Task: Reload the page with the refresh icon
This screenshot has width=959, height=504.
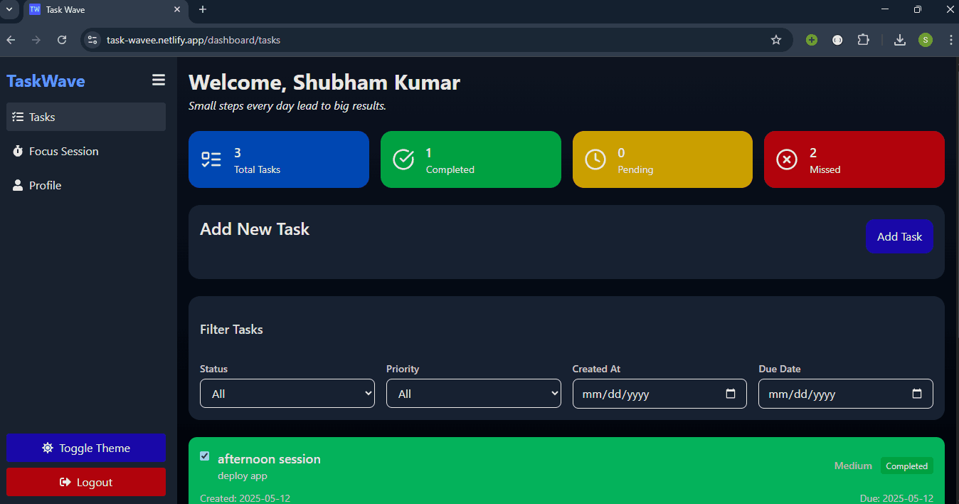Action: tap(62, 40)
